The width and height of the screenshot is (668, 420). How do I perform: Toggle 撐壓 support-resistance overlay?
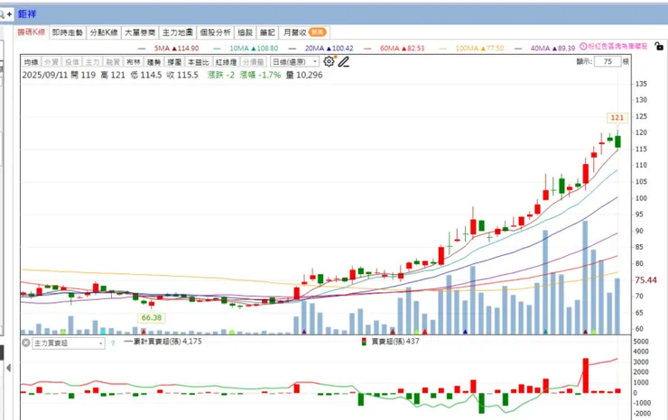pos(174,62)
